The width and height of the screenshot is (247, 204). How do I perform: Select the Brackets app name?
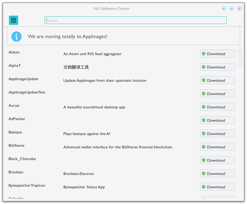pos(16,172)
